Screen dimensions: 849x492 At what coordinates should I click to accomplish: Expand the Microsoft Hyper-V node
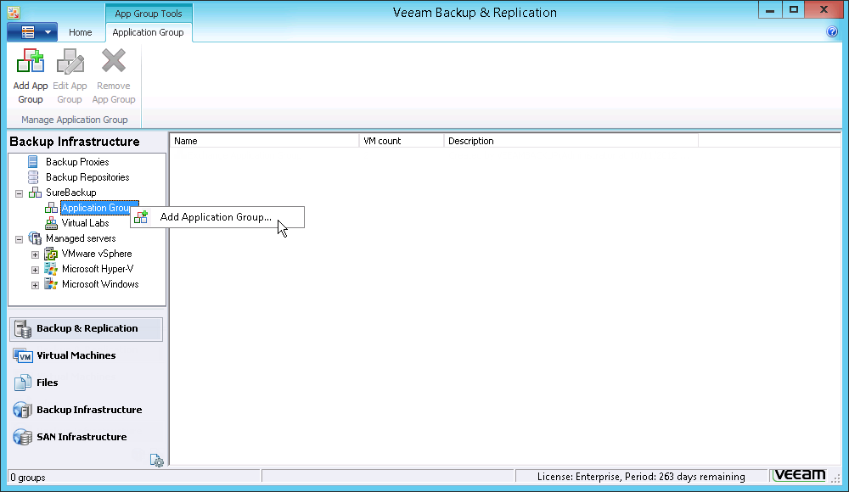(x=35, y=270)
